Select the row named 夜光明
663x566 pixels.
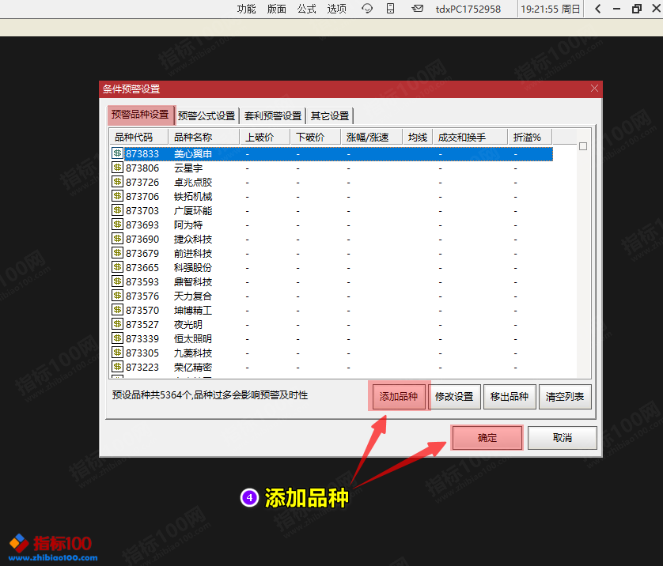pyautogui.click(x=331, y=324)
